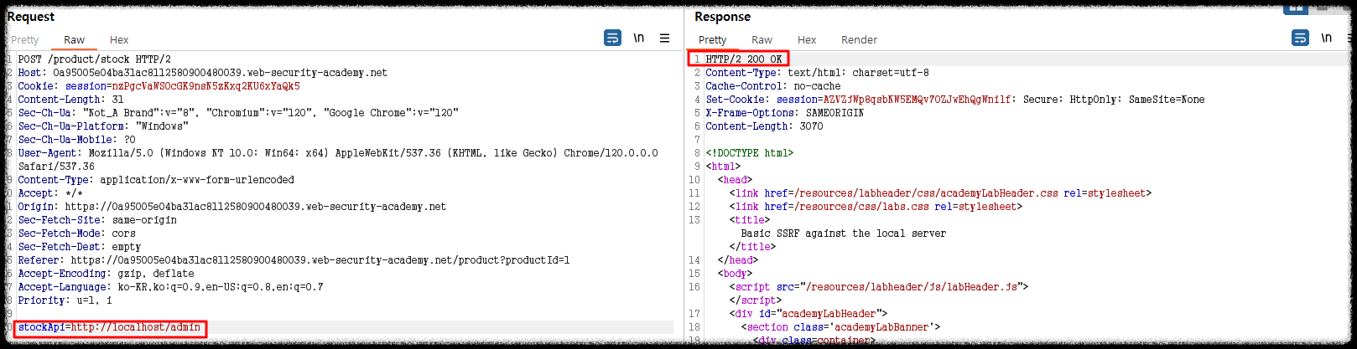Open the Request panel hamburger options menu
Screen dimensions: 1357x349
tap(664, 38)
